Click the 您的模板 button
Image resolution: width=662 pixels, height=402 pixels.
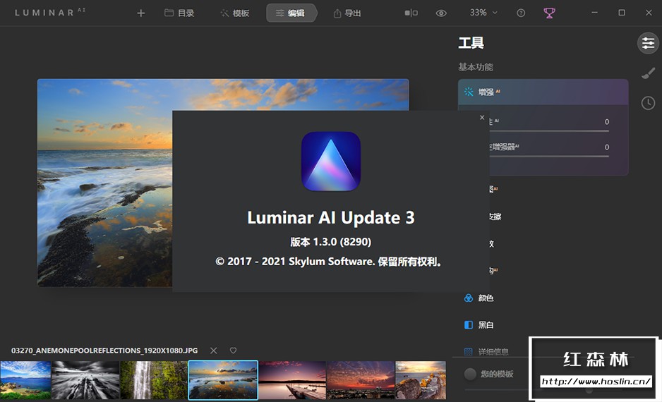490,374
